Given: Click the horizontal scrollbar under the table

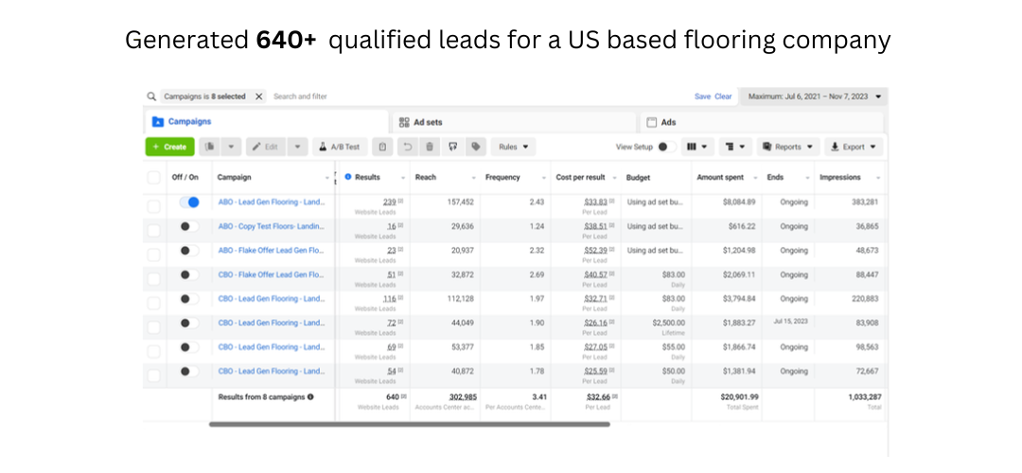Looking at the screenshot, I should coord(410,424).
